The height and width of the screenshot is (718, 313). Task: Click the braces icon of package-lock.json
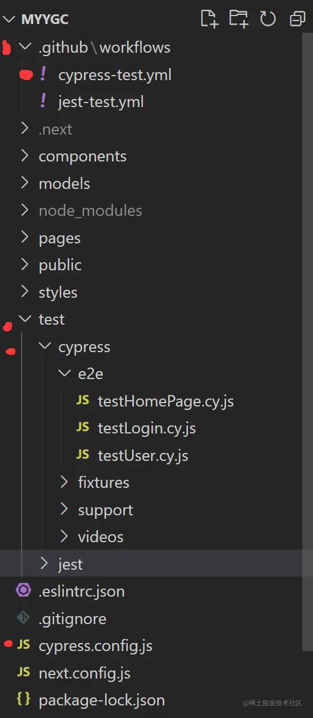coord(23,699)
